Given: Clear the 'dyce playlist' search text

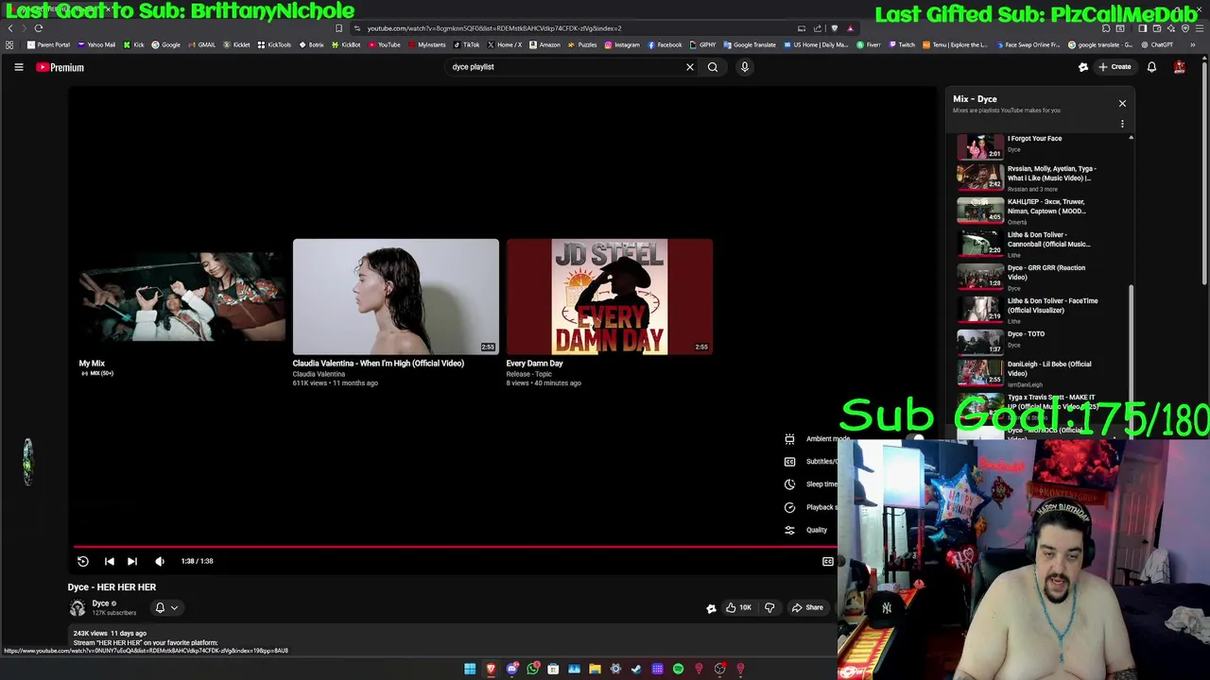Looking at the screenshot, I should tap(689, 67).
